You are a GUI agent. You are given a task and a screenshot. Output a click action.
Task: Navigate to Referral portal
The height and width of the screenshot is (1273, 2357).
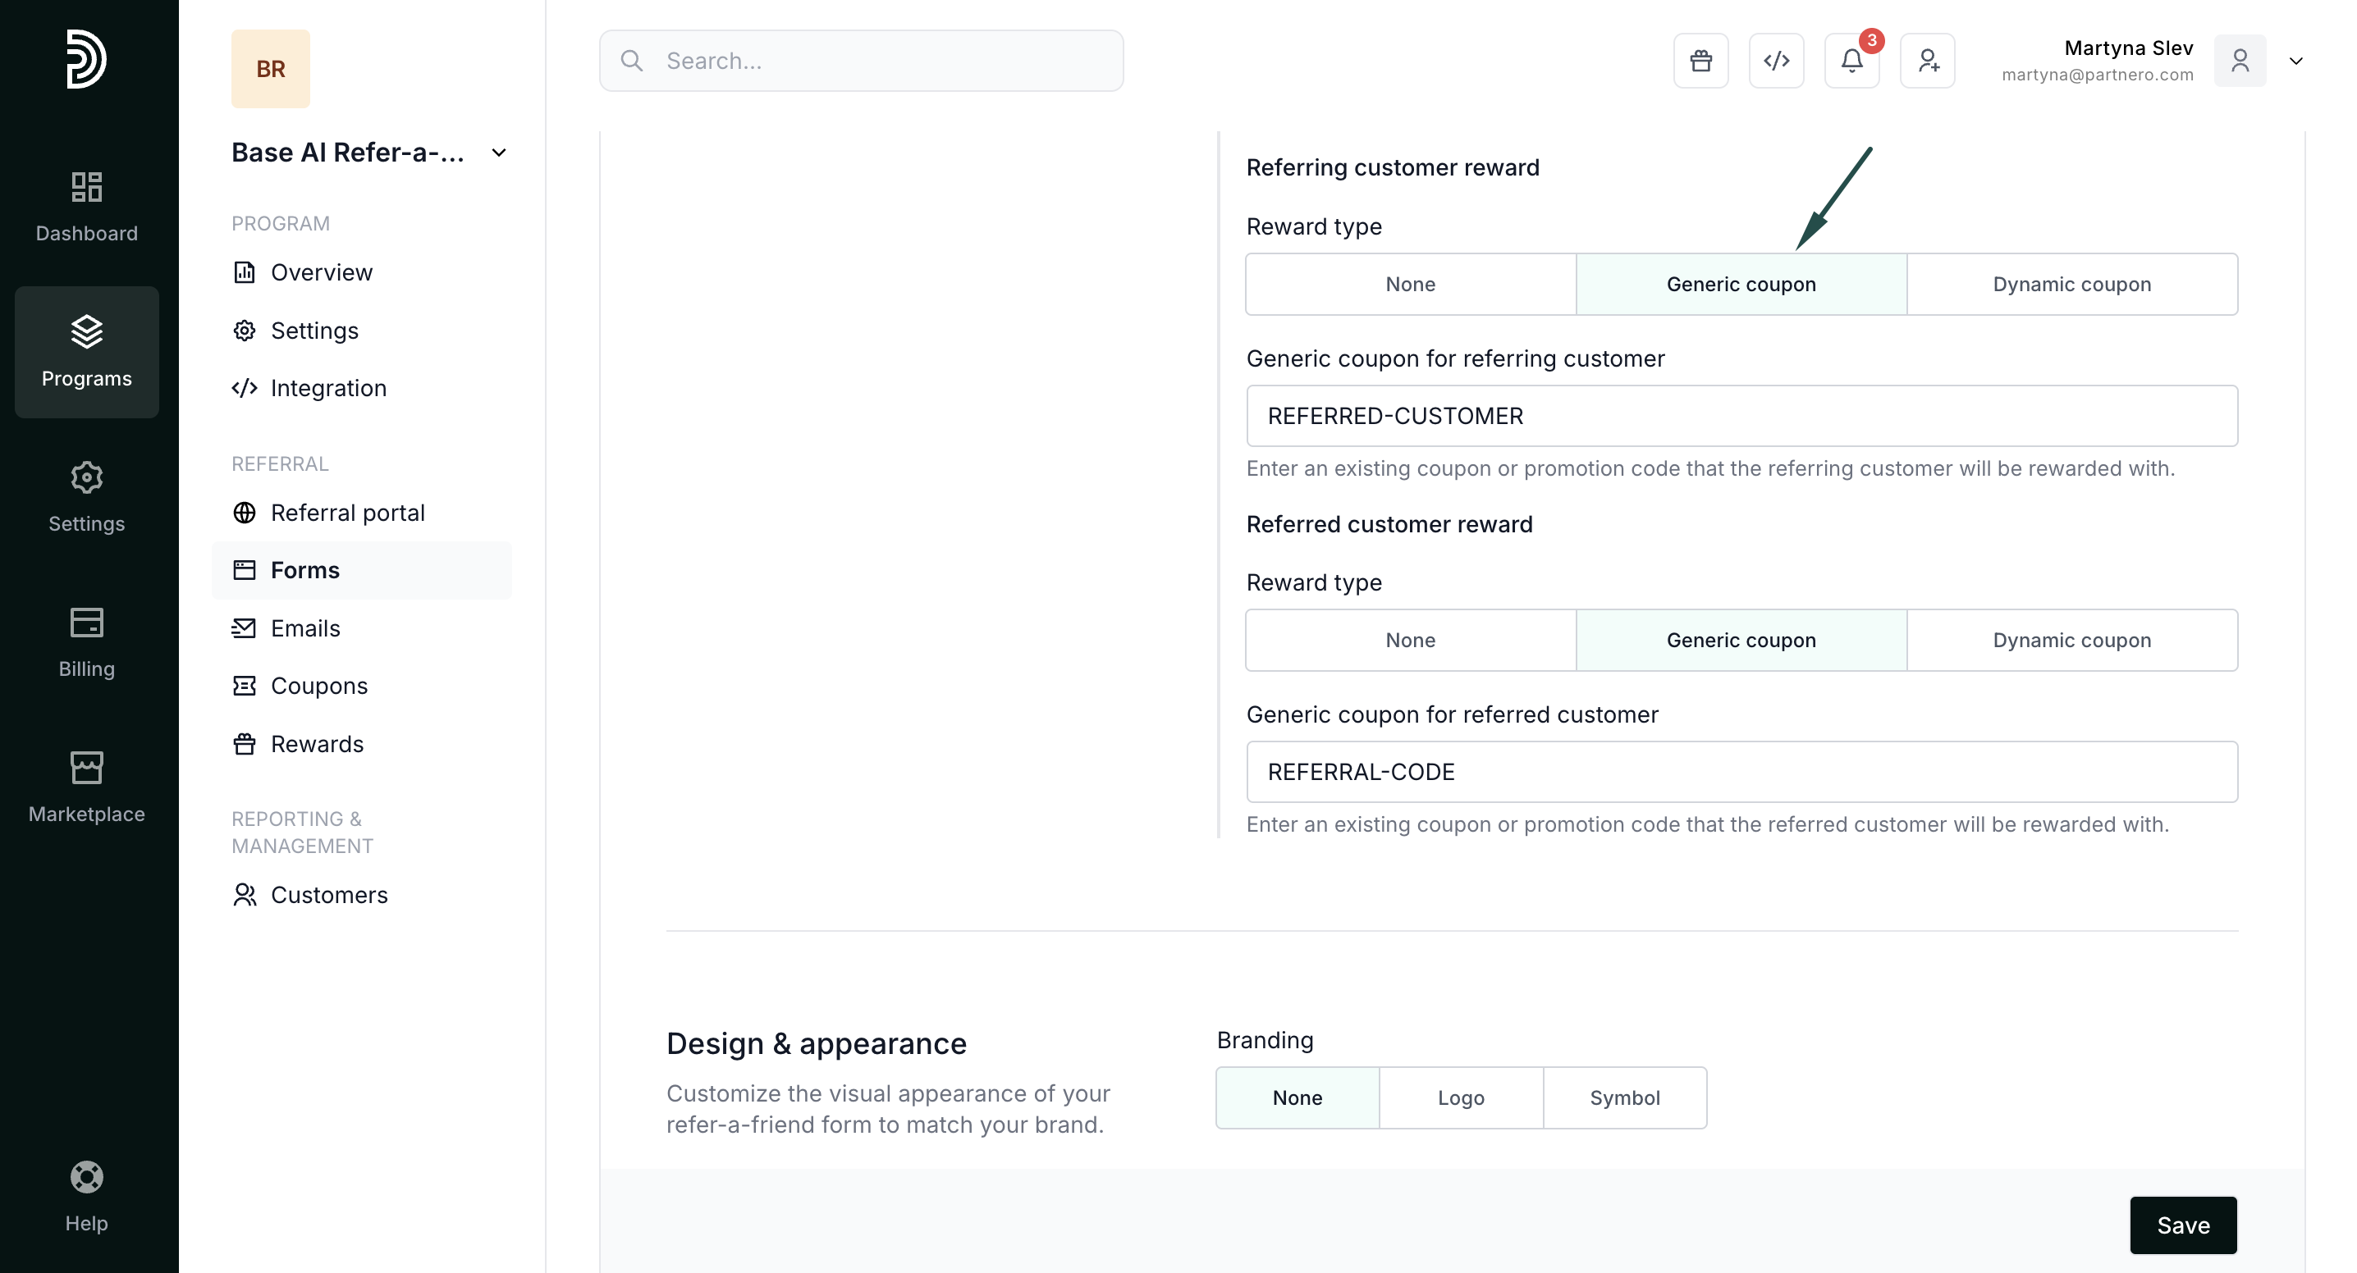(347, 513)
